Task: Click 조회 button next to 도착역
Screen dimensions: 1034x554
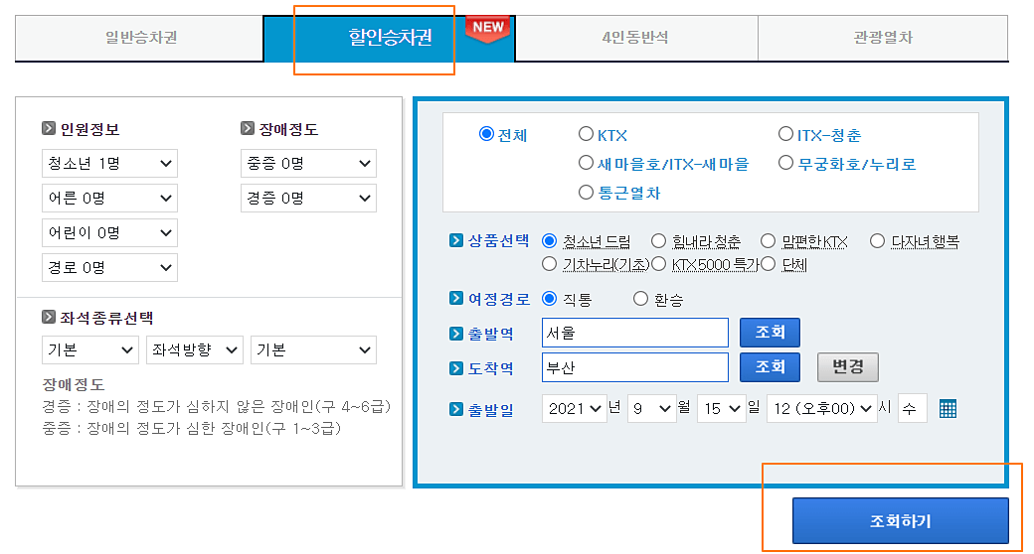Action: pyautogui.click(x=770, y=367)
